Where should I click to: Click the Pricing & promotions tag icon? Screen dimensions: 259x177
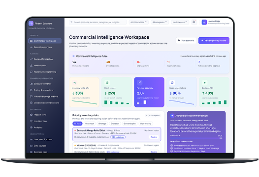(31, 90)
